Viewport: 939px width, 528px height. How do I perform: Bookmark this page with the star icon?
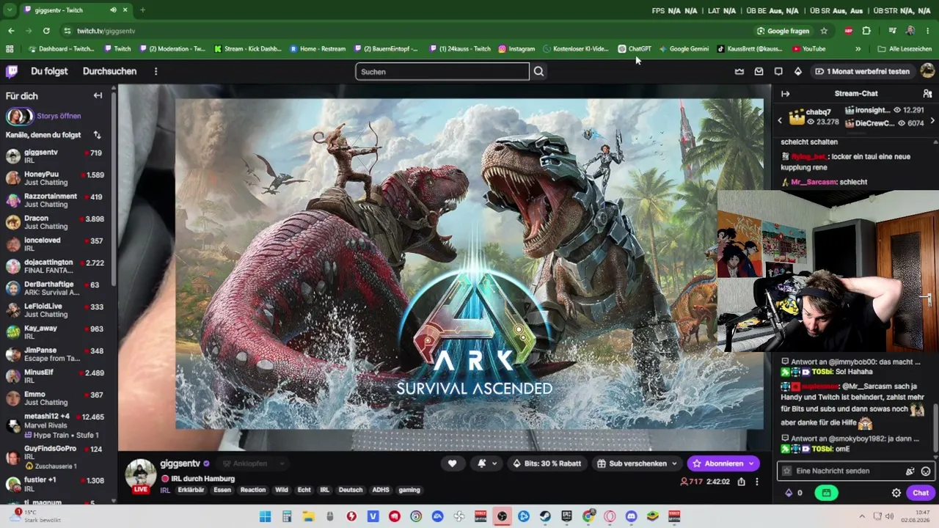pyautogui.click(x=824, y=31)
